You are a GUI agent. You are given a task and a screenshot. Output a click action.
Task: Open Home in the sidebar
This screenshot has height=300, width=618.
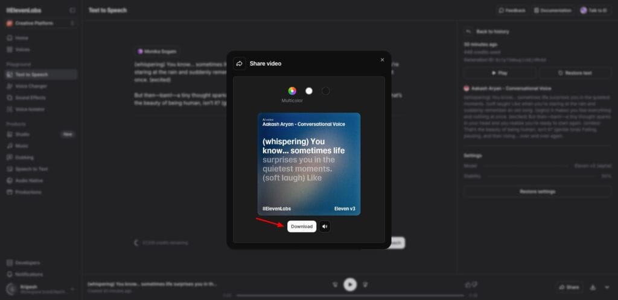click(x=41, y=38)
